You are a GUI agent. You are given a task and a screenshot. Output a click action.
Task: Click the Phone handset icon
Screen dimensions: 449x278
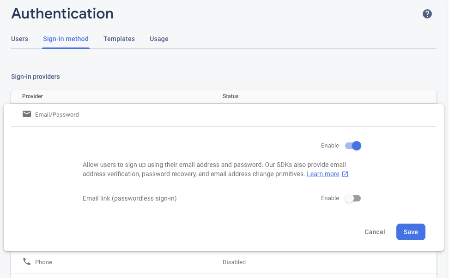click(x=27, y=261)
